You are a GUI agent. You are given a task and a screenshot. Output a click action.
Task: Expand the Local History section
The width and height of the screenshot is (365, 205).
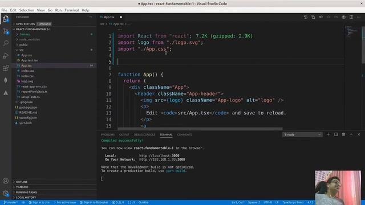[54, 198]
